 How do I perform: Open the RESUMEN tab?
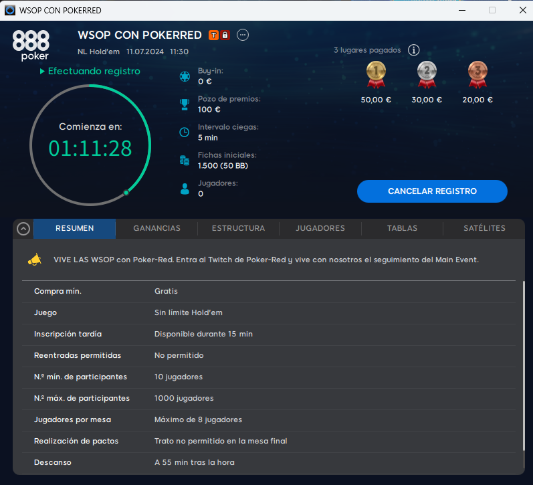click(74, 229)
